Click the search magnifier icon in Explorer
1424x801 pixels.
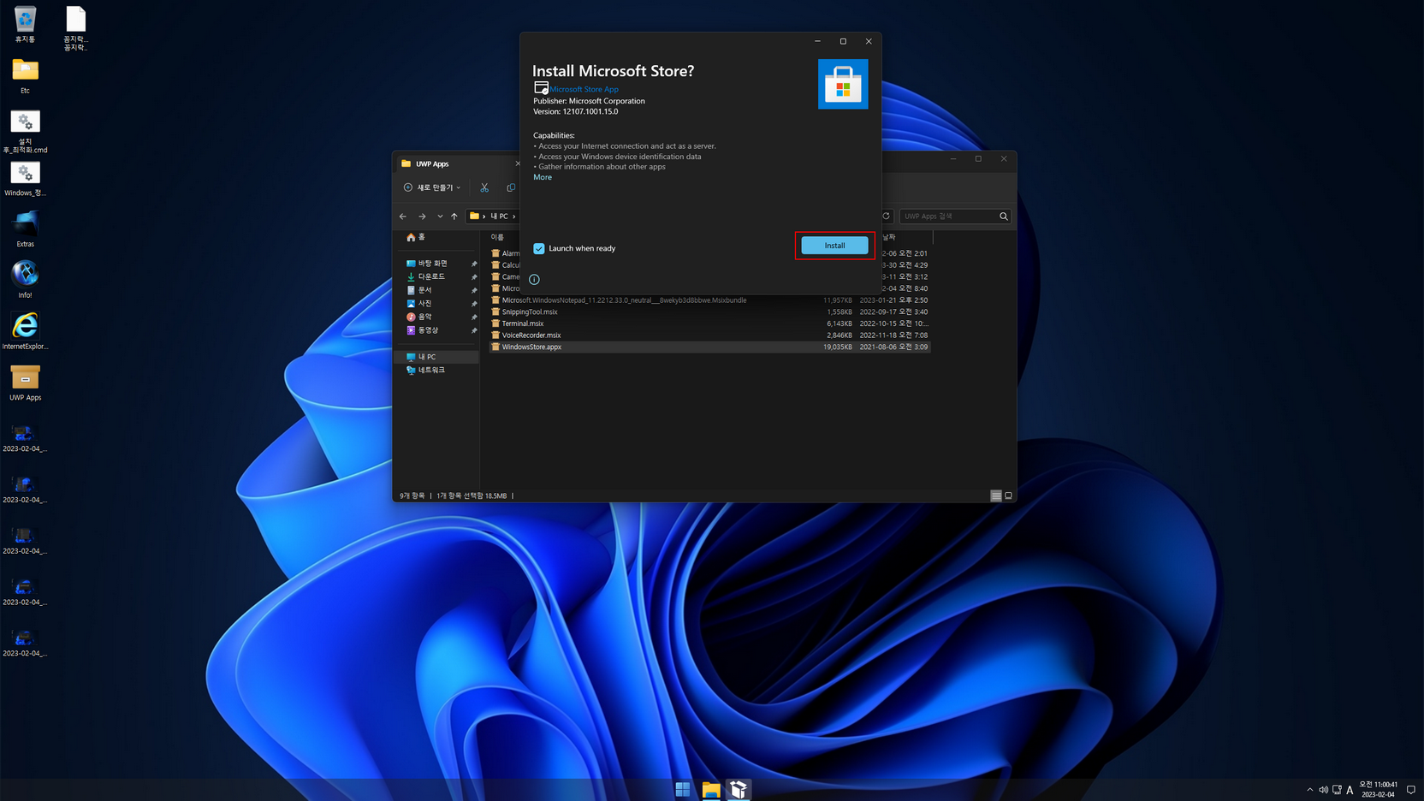click(1004, 217)
